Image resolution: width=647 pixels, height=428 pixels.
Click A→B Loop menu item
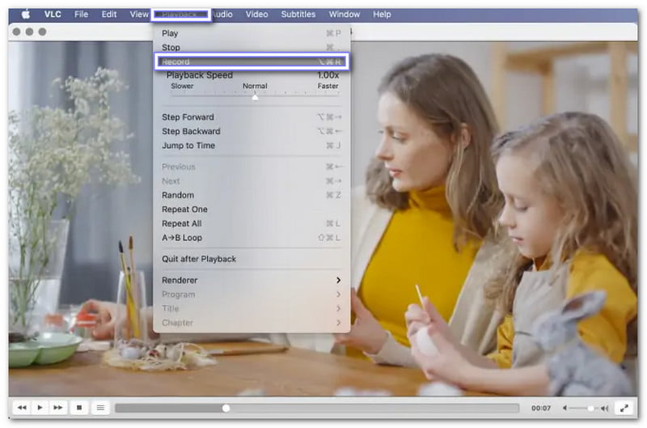(x=182, y=238)
